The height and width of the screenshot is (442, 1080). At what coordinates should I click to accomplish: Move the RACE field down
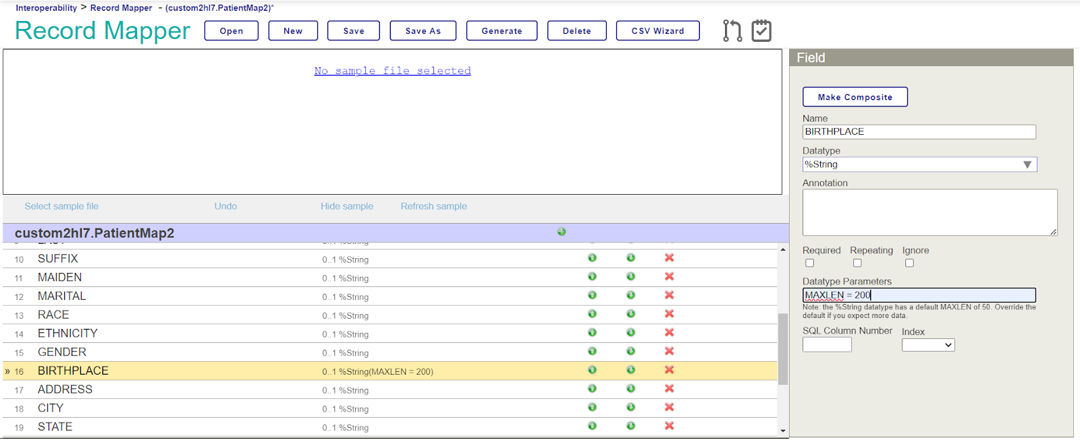tap(630, 314)
